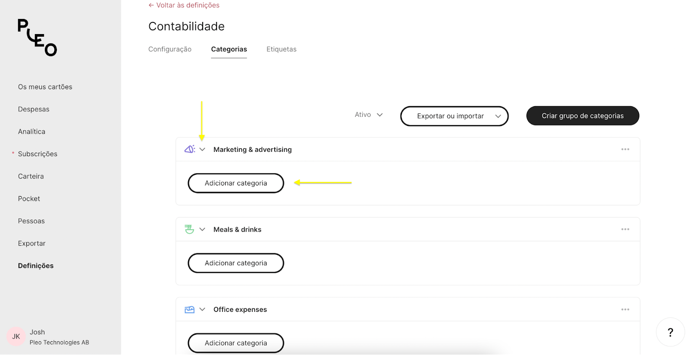
Task: Open the help question mark button
Action: [x=670, y=332]
